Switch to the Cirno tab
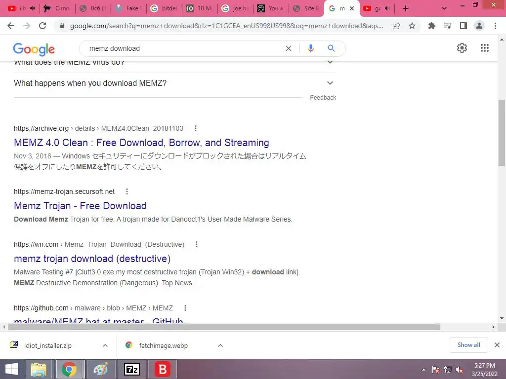The height and width of the screenshot is (379, 506). click(57, 8)
